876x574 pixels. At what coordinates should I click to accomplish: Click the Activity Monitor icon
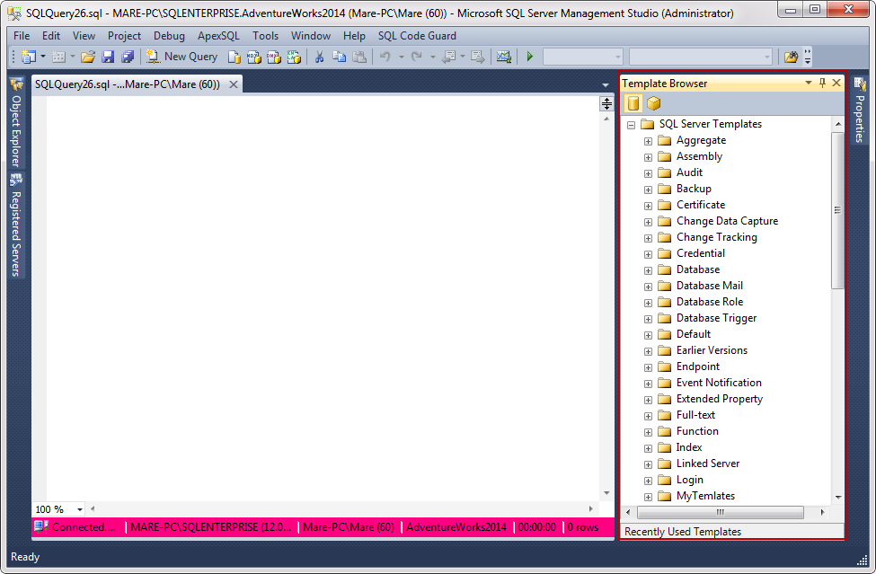click(504, 57)
